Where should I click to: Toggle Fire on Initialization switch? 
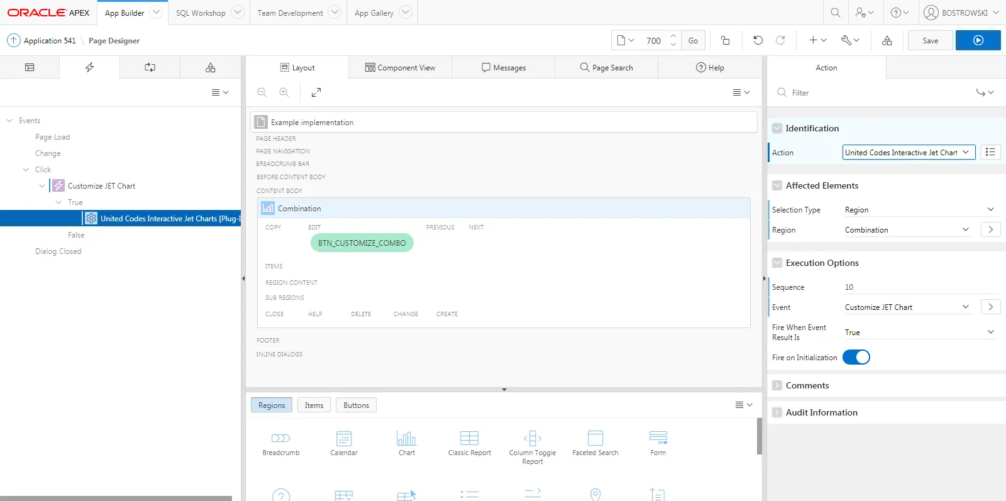(x=856, y=357)
